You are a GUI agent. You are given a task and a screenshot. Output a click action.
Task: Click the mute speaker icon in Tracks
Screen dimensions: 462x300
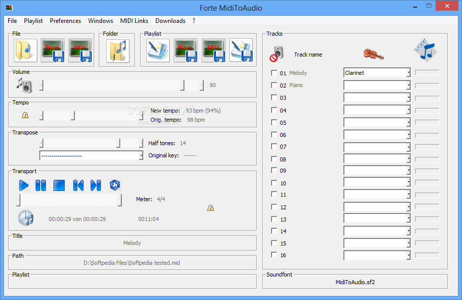point(277,54)
